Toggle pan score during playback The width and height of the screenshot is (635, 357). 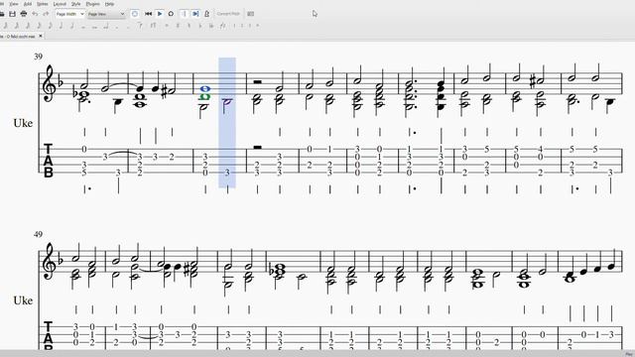coord(195,14)
